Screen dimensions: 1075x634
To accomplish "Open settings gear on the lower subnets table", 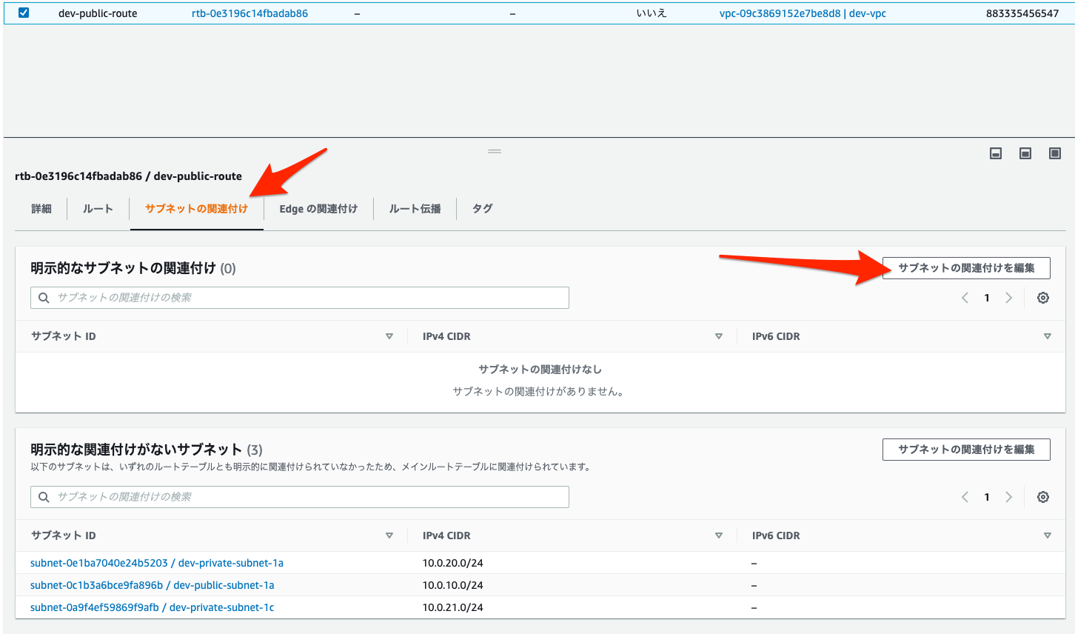I will pos(1042,496).
